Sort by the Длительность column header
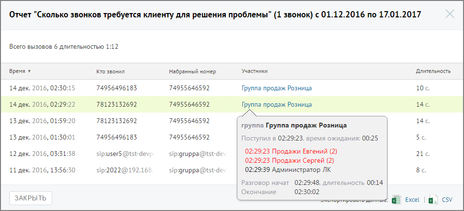This screenshot has width=464, height=211. pyautogui.click(x=433, y=71)
